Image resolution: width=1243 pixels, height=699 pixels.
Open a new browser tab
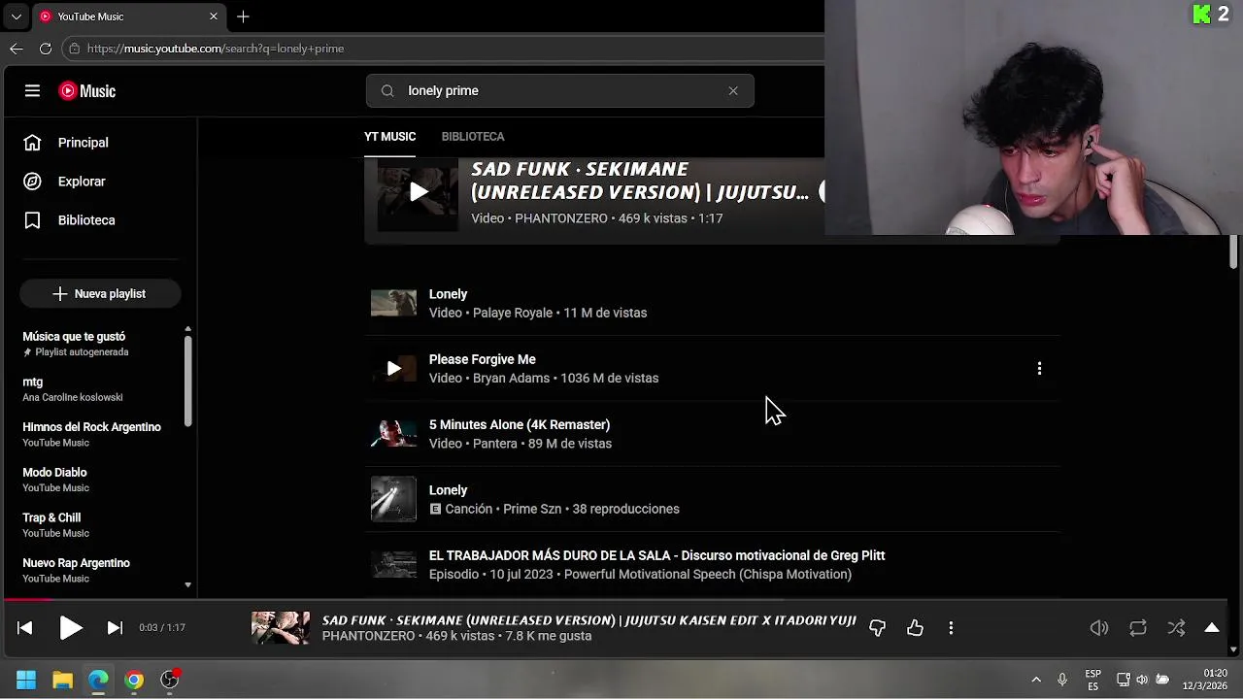tap(243, 17)
